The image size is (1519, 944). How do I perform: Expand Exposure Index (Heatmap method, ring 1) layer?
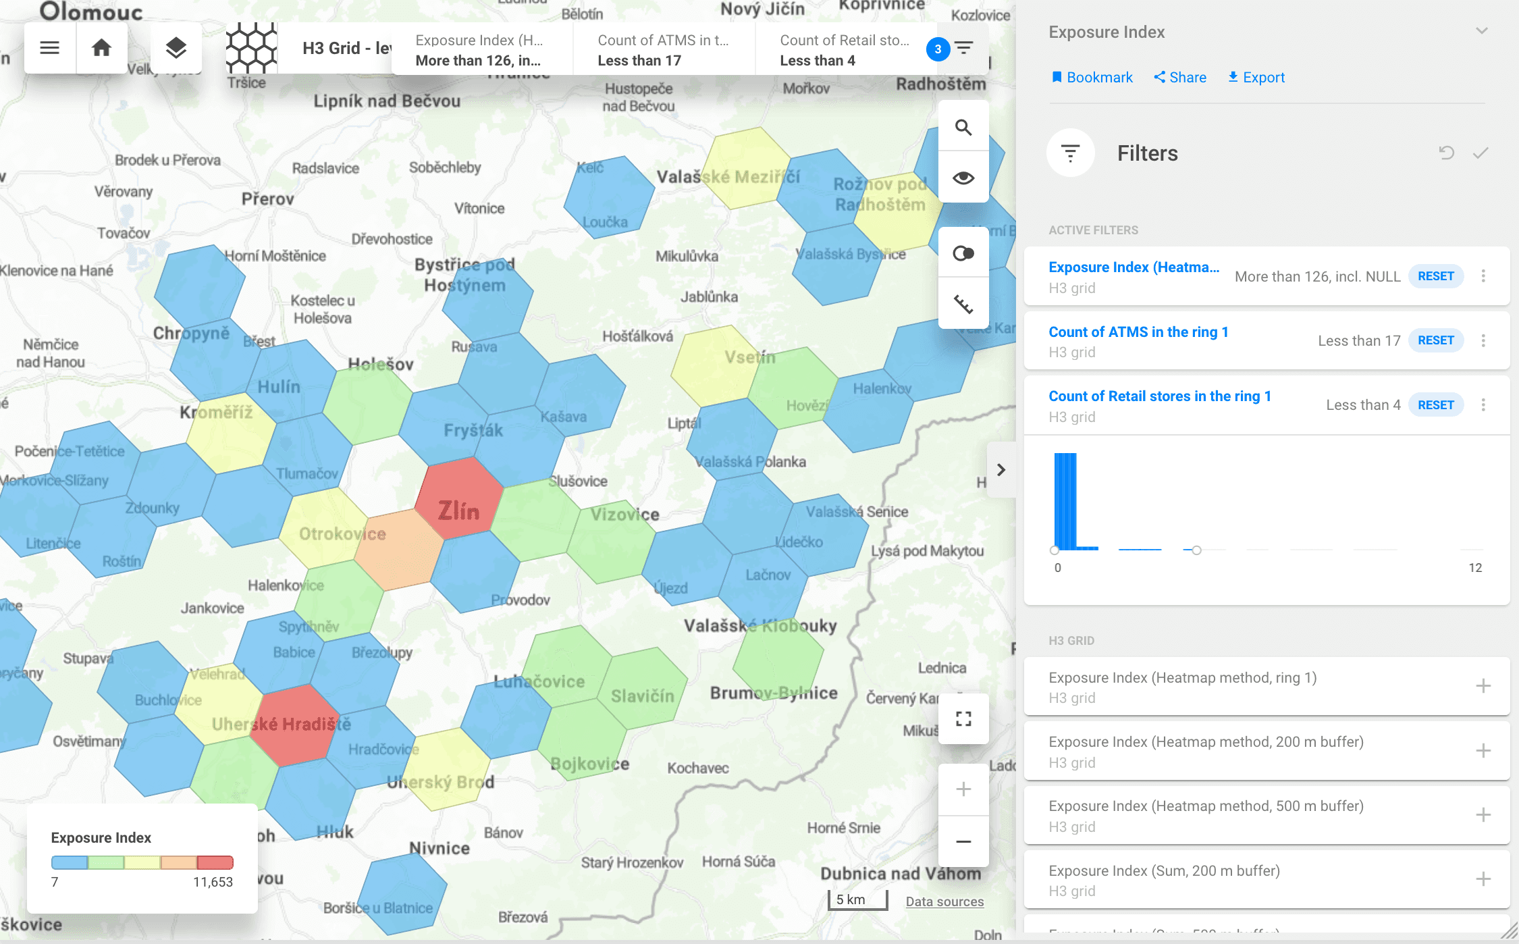(x=1483, y=685)
